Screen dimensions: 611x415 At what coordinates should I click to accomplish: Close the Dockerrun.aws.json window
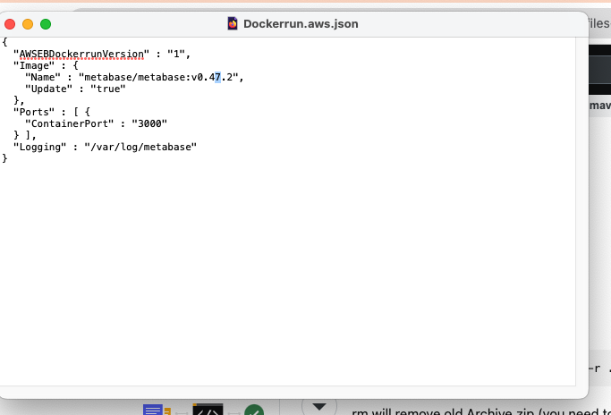[x=10, y=24]
